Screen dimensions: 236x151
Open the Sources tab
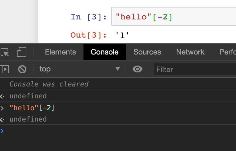coord(147,52)
